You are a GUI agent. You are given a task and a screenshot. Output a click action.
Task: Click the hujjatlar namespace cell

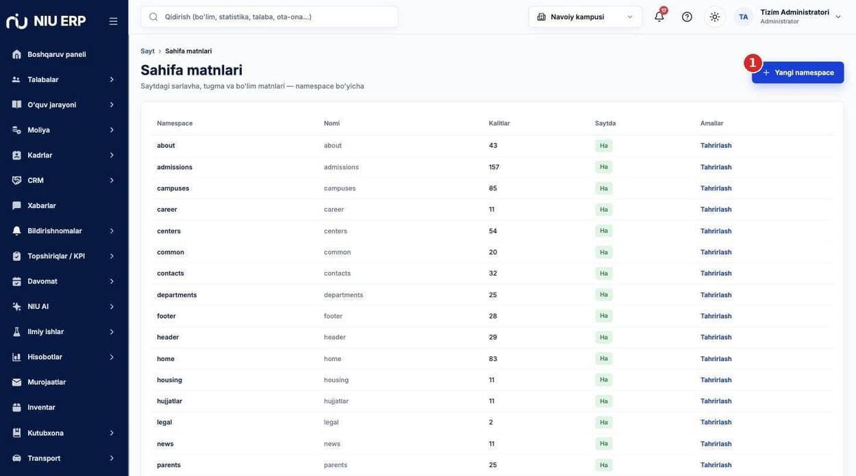coord(169,401)
